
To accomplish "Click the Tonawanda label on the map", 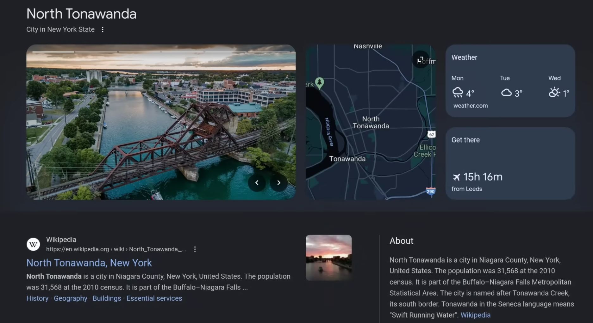I will point(347,159).
